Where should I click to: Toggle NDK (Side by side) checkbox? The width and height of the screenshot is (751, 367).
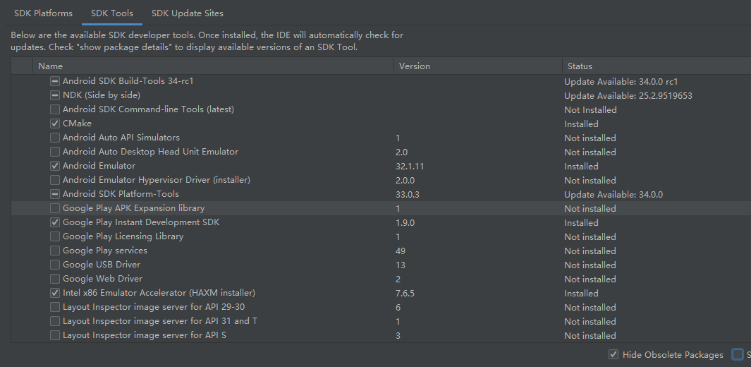point(55,95)
